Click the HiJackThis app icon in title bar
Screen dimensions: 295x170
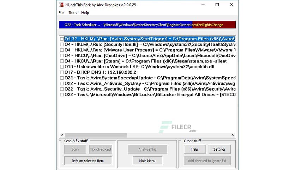tap(61, 5)
